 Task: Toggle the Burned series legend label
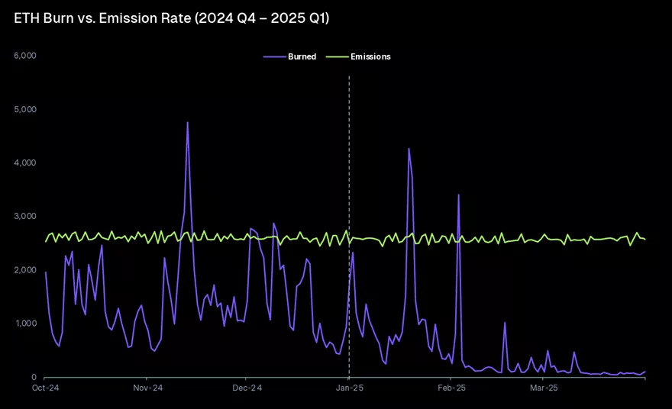302,56
